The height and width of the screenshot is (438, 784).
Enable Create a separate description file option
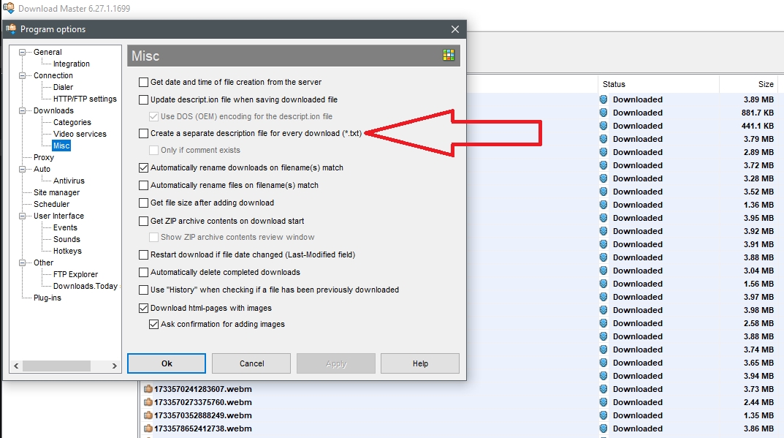[143, 133]
